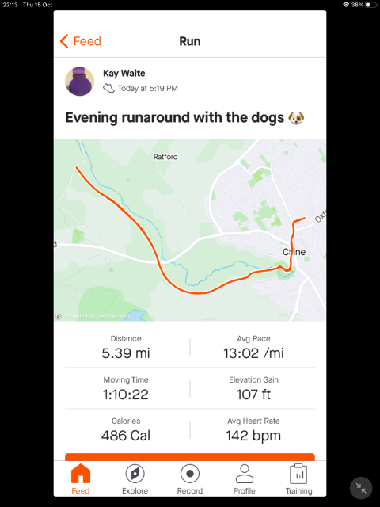Screen dimensions: 380x507
Task: Click the orange button below the stats
Action: coord(190,456)
